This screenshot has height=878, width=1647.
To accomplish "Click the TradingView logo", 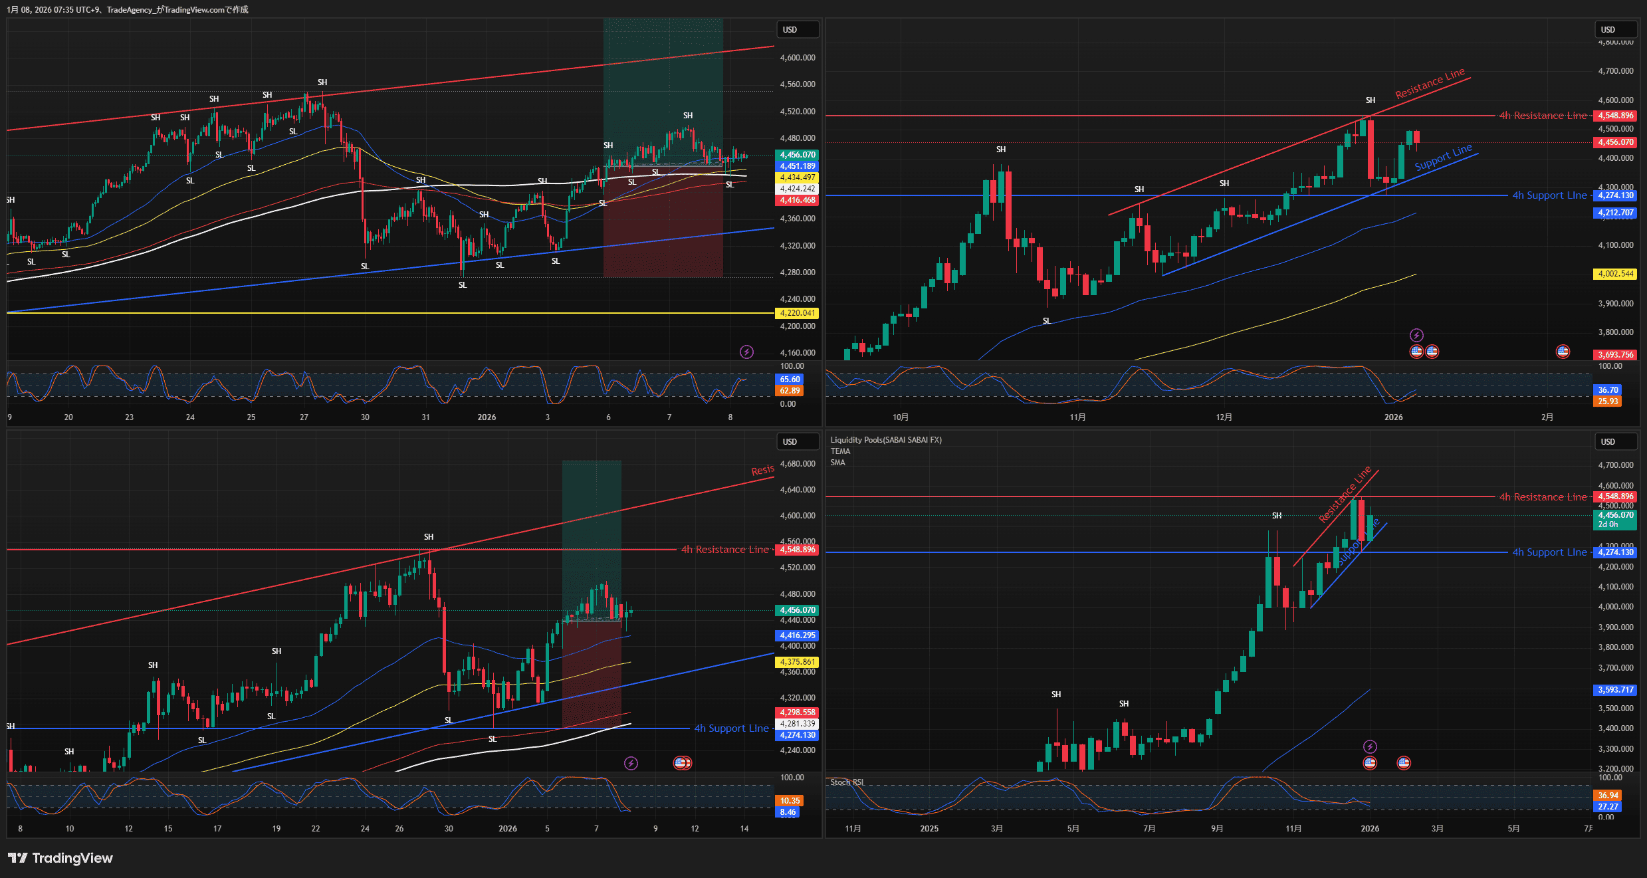I will tap(60, 858).
